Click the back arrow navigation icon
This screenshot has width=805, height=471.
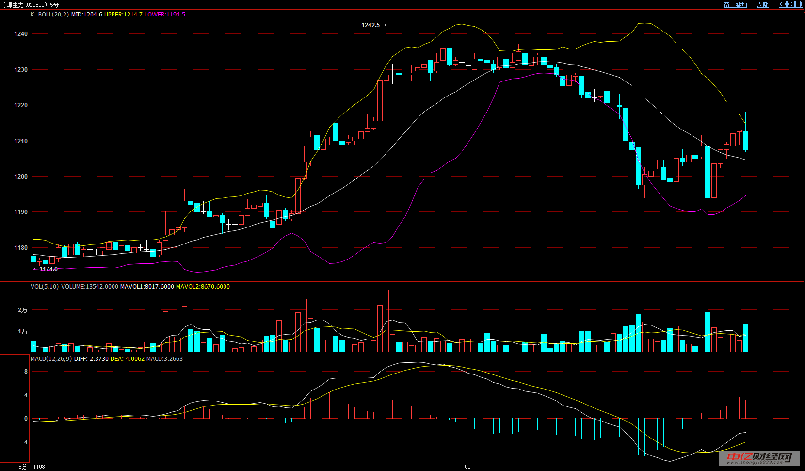click(x=782, y=4)
